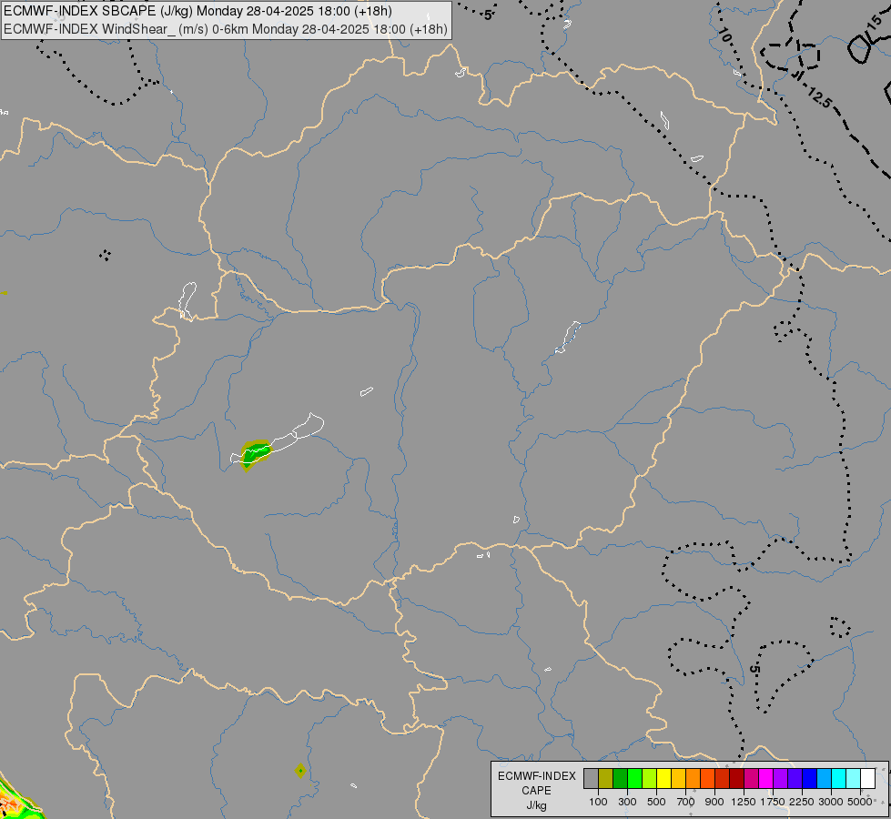The height and width of the screenshot is (819, 891).
Task: Click the '10' wind shear contour label
Action: [724, 36]
